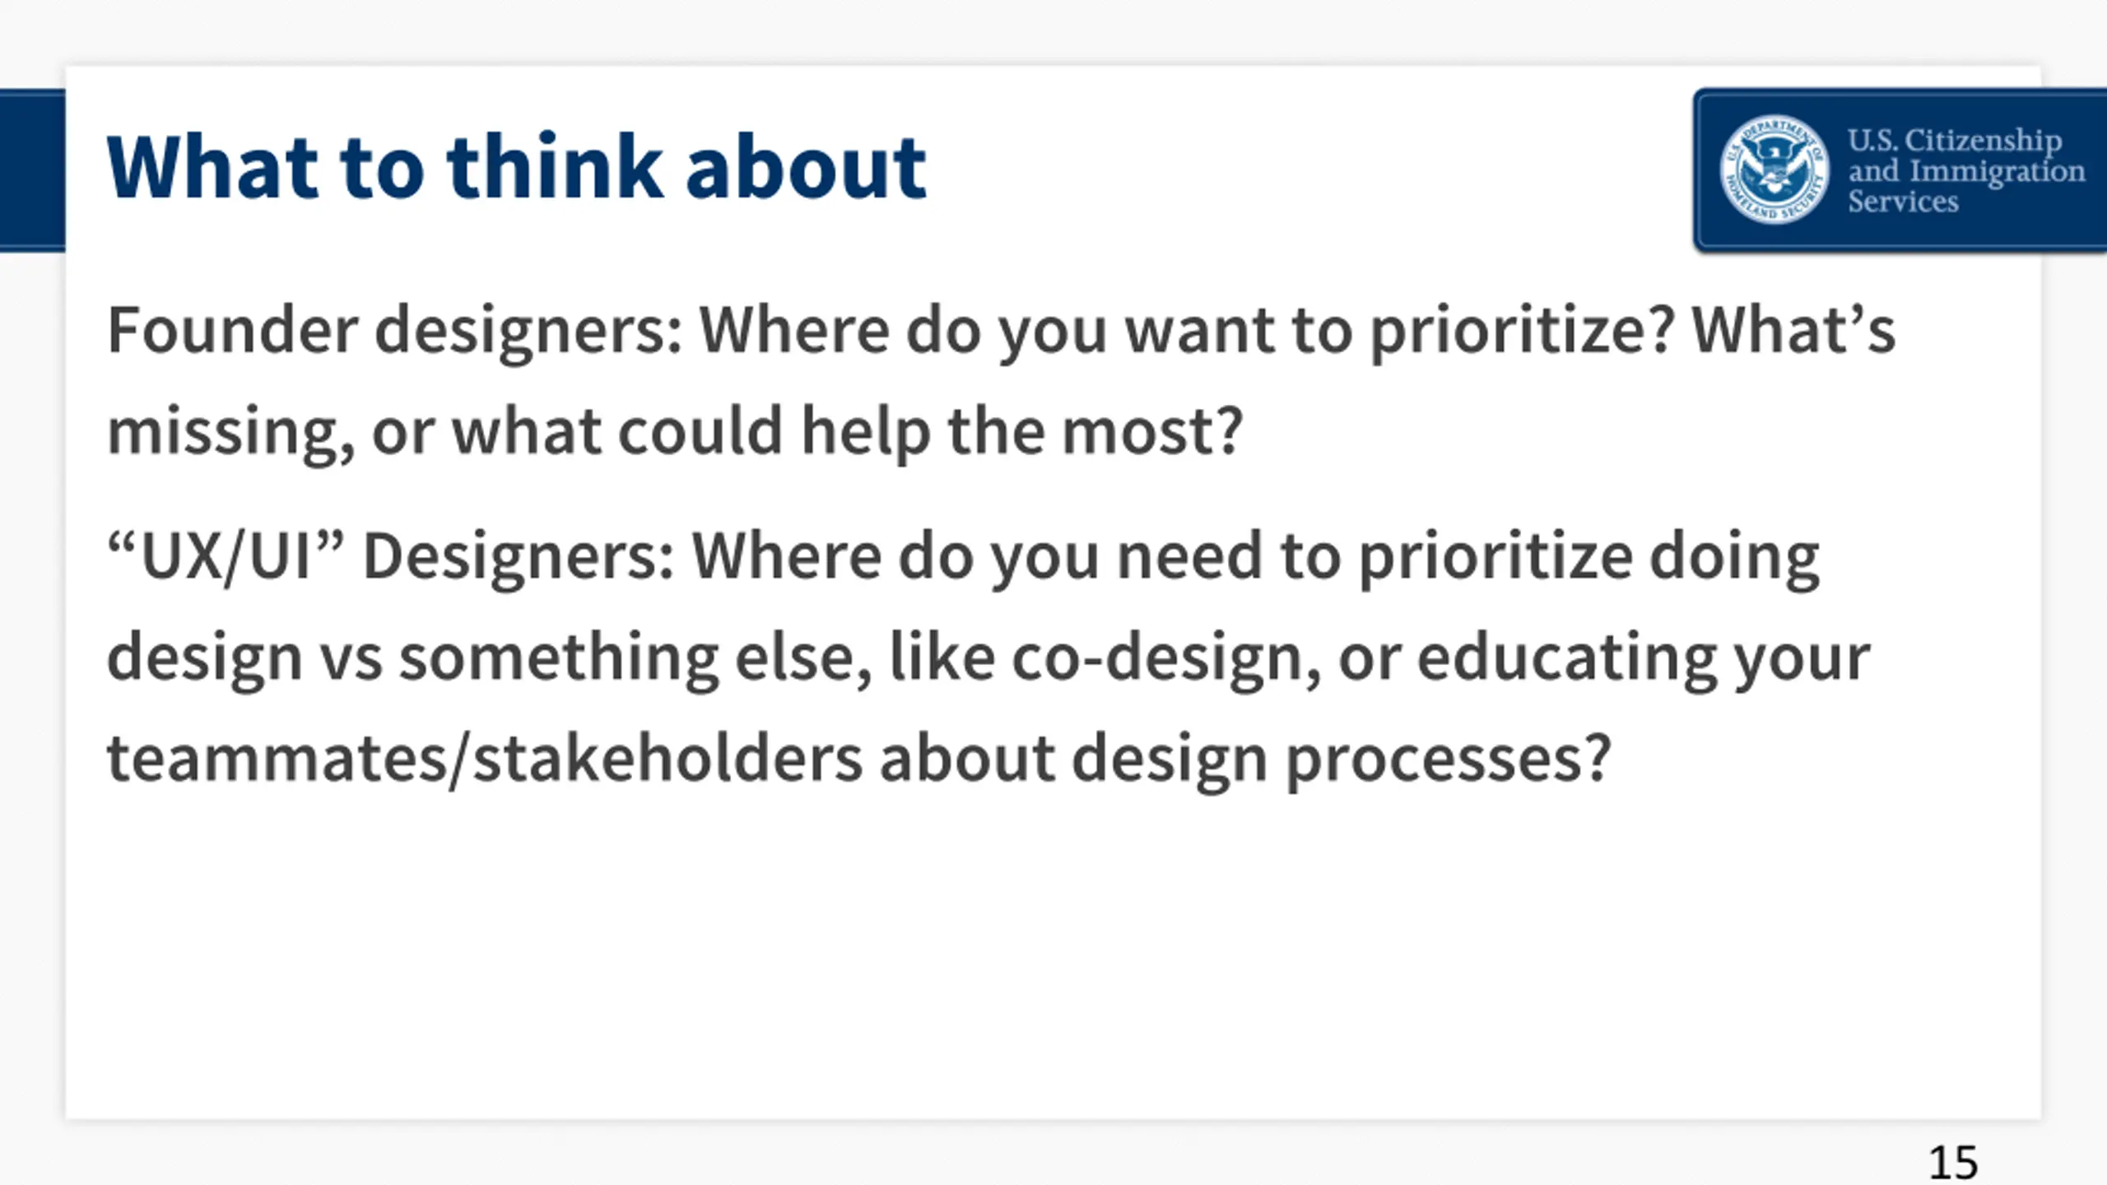Image resolution: width=2107 pixels, height=1185 pixels.
Task: Click the slide title 'What to think about'
Action: point(517,168)
